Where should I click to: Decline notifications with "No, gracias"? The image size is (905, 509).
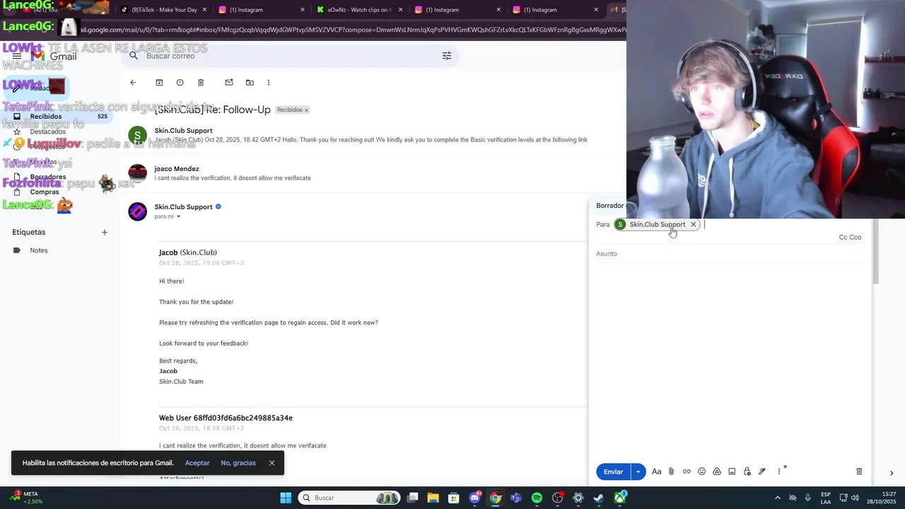pos(238,463)
